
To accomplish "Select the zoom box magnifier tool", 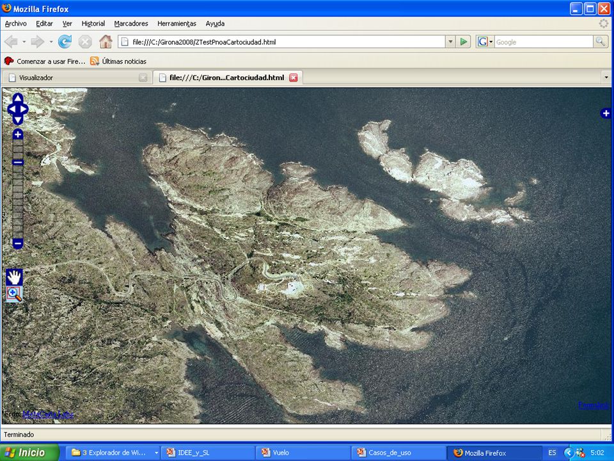I will (15, 294).
